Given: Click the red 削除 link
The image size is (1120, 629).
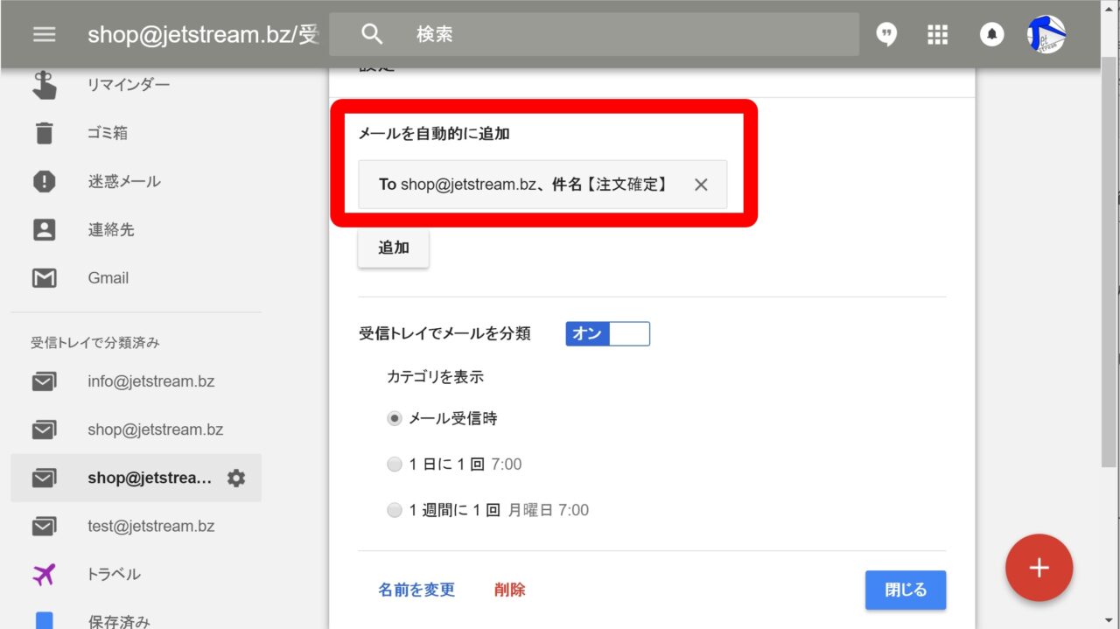Looking at the screenshot, I should coord(509,590).
